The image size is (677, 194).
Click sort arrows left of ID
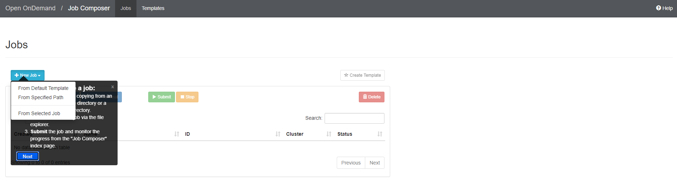(x=177, y=134)
